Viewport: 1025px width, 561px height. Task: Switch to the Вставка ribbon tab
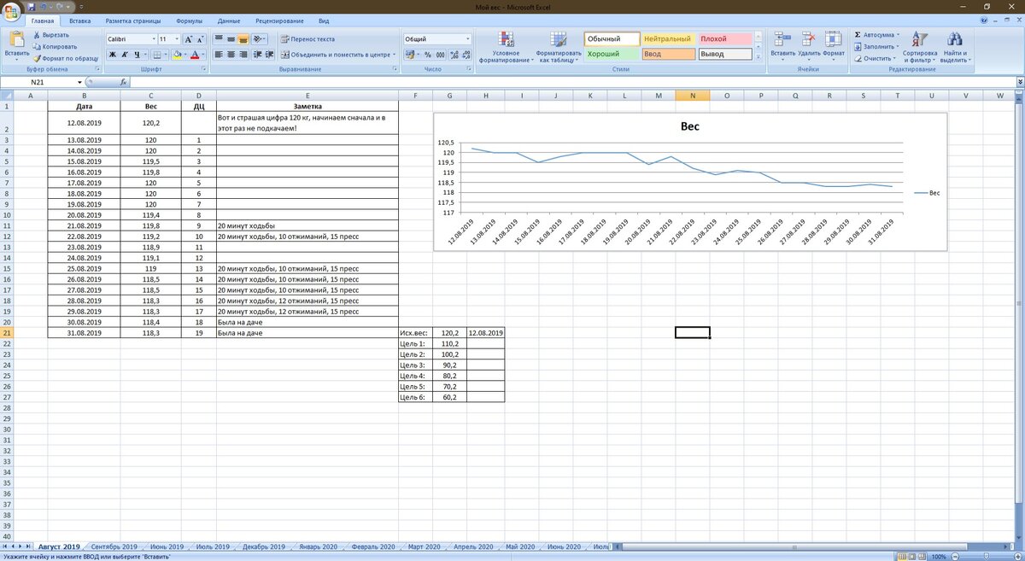pos(80,20)
